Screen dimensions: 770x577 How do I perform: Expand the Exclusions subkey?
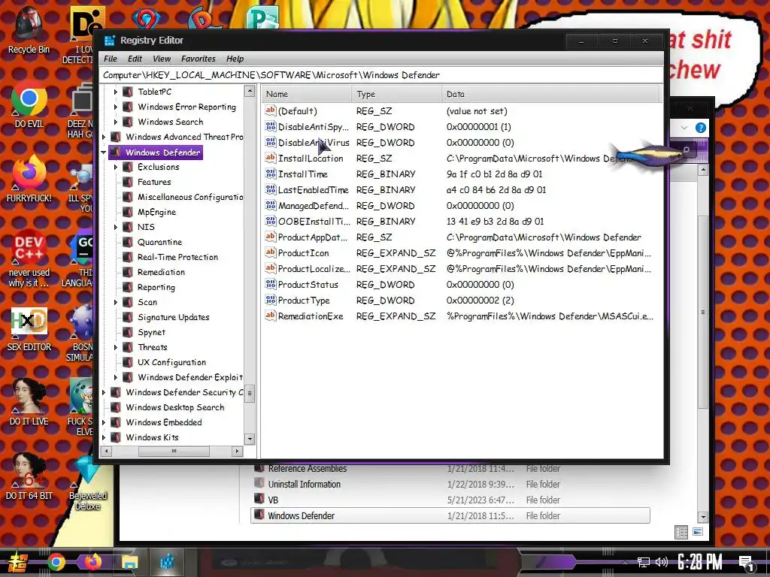(x=115, y=168)
